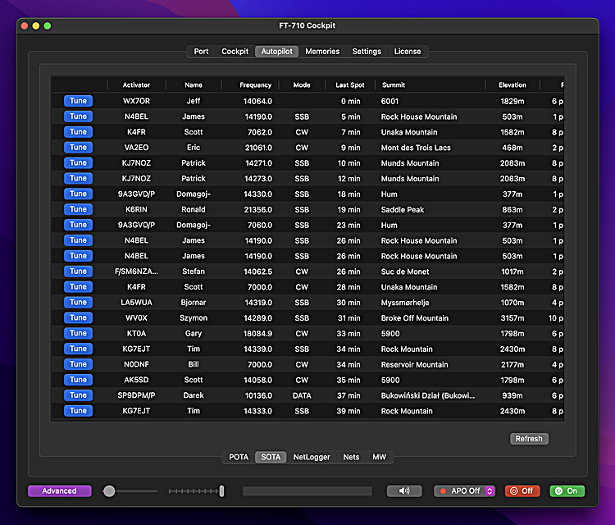
Task: Click the Myssmørhelje summit cell
Action: point(405,303)
